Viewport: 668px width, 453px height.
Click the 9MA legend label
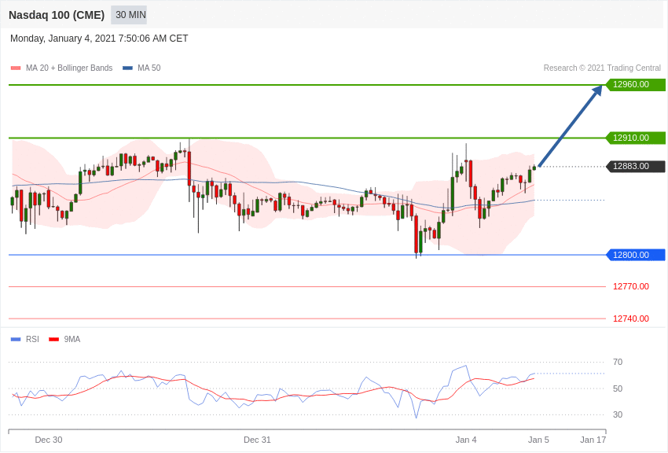tap(72, 339)
